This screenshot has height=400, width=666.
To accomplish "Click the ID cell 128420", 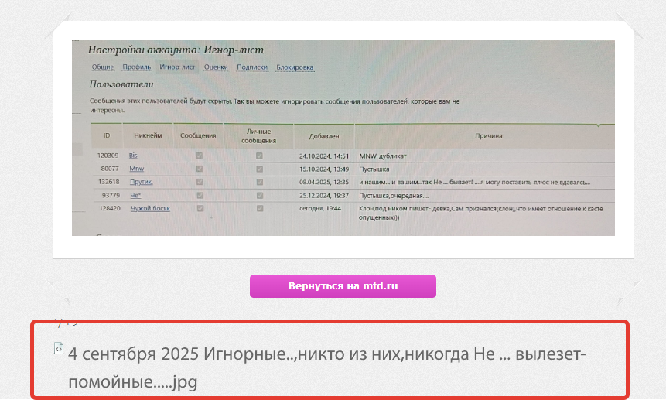I will pos(110,208).
